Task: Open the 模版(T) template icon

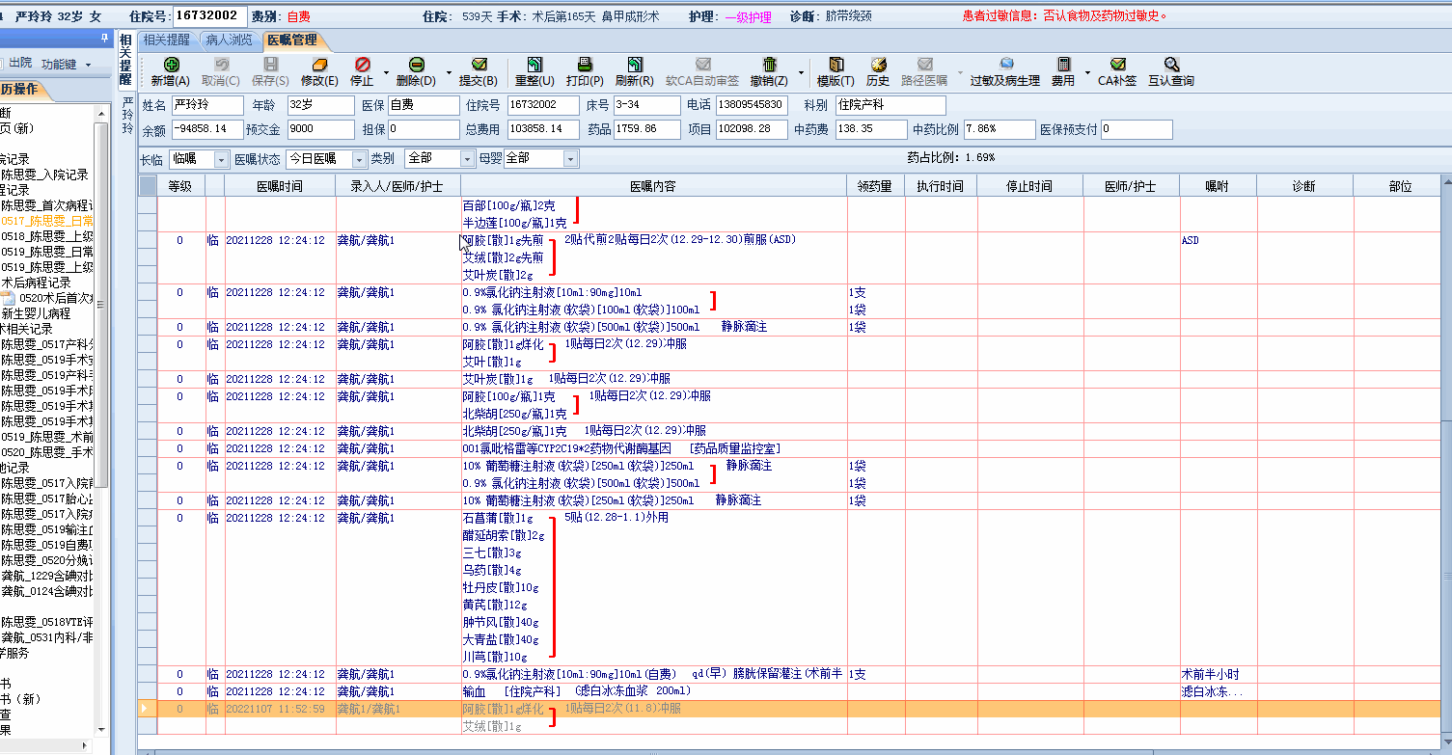Action: [836, 65]
